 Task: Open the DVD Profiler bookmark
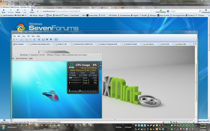pos(111,15)
